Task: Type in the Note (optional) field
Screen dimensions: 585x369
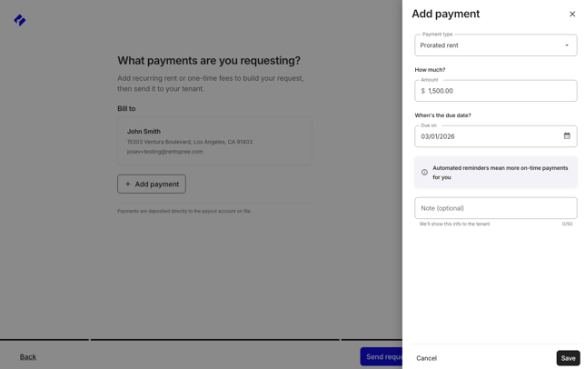Action: point(495,208)
